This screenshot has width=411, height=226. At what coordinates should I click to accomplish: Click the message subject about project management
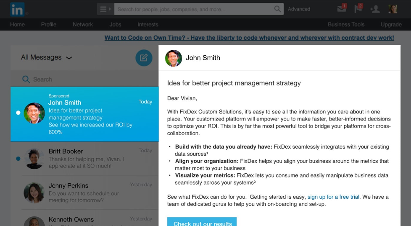click(x=234, y=83)
